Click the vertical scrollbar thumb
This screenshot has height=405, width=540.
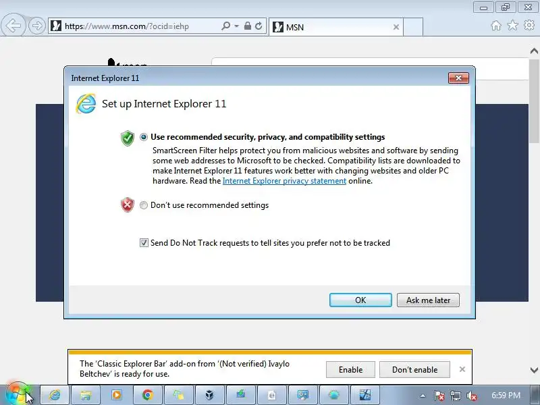(x=534, y=101)
